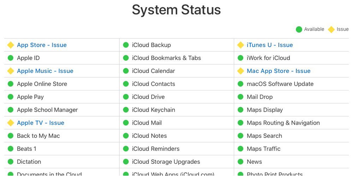The image size is (353, 176).
Task: Click green status dot beside iCloud Mail
Action: (126, 123)
